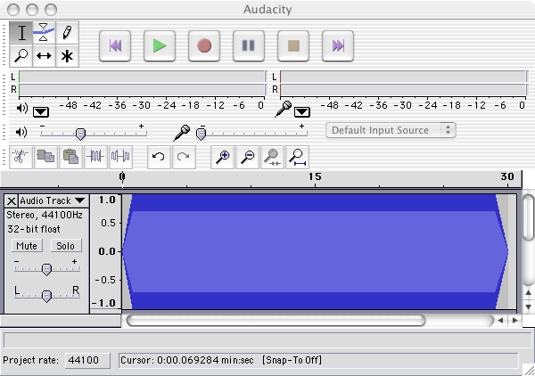This screenshot has height=376, width=535.
Task: Click the '32-bit float' track info text
Action: click(x=34, y=229)
